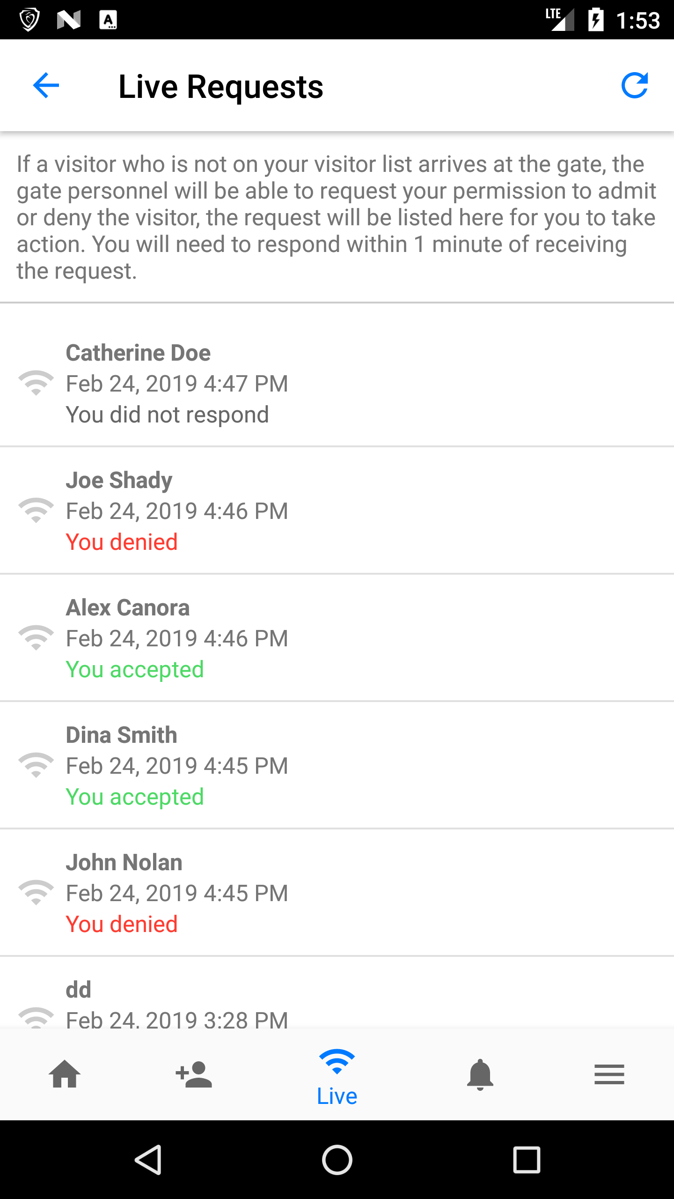Tap wifi icon beside Joe Shady
Screen dimensions: 674x1199
36,511
